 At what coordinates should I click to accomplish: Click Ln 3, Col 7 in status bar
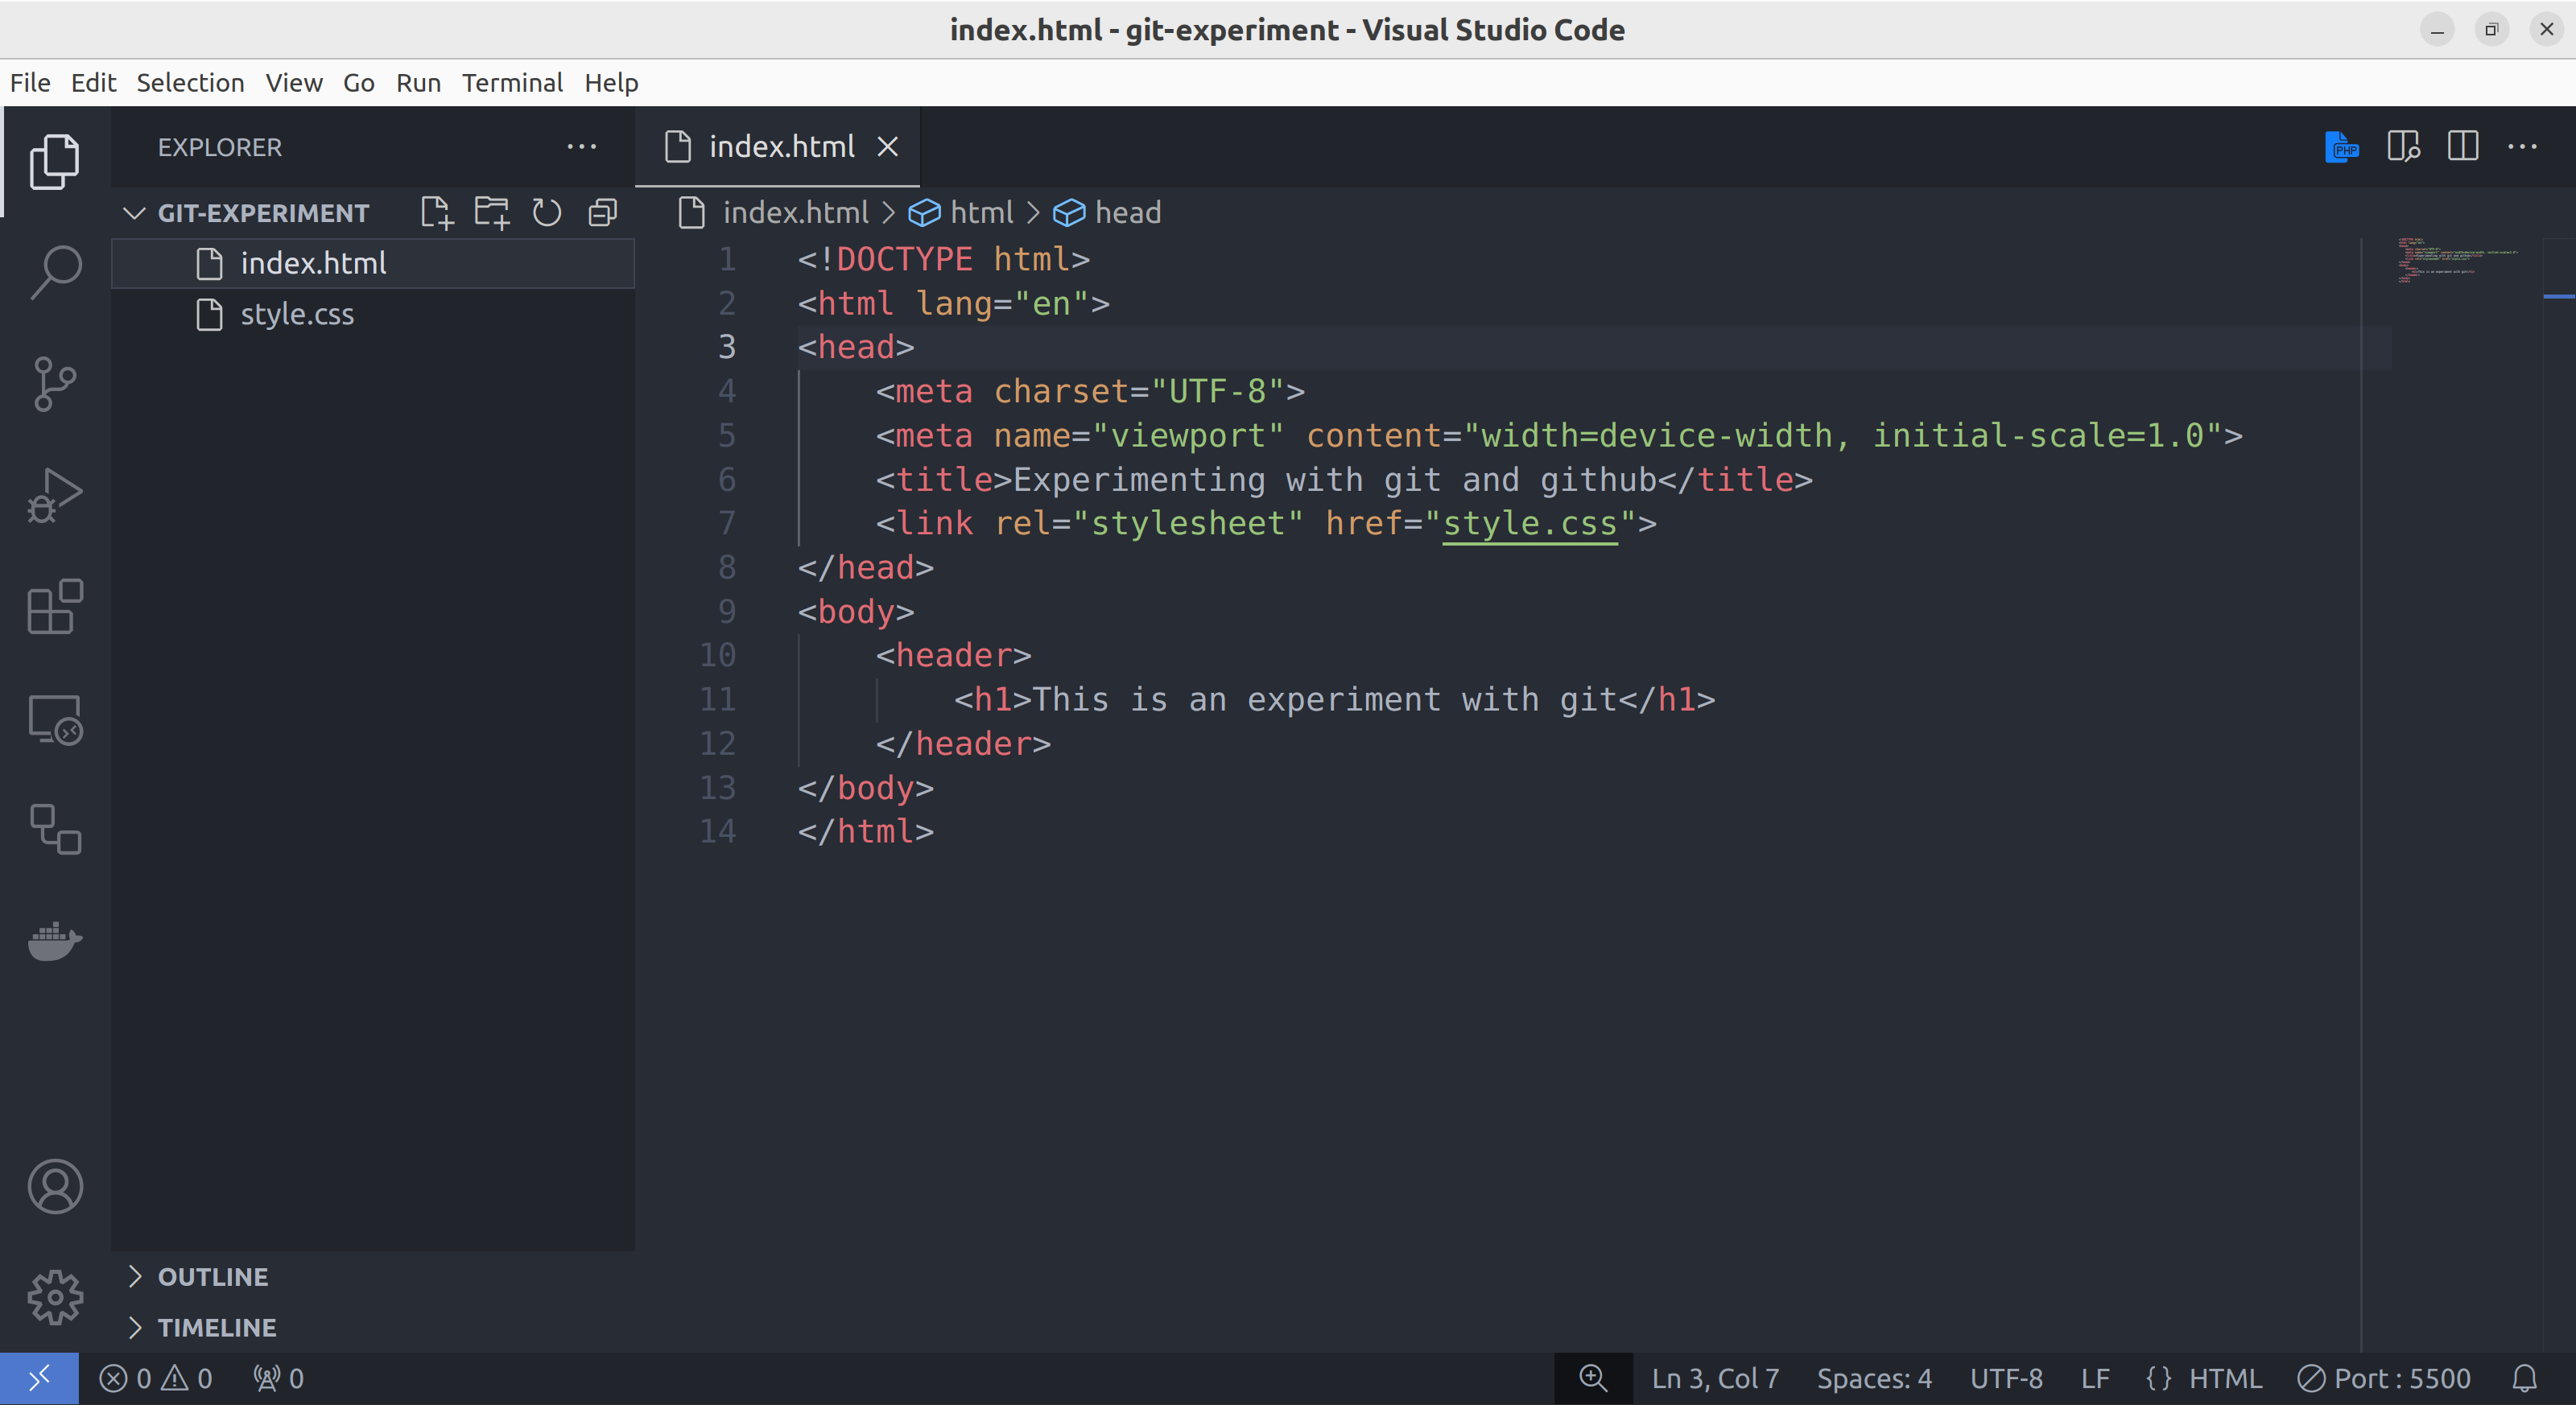pyautogui.click(x=1715, y=1379)
